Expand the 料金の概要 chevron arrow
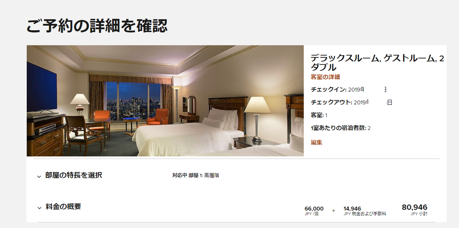 (39, 208)
